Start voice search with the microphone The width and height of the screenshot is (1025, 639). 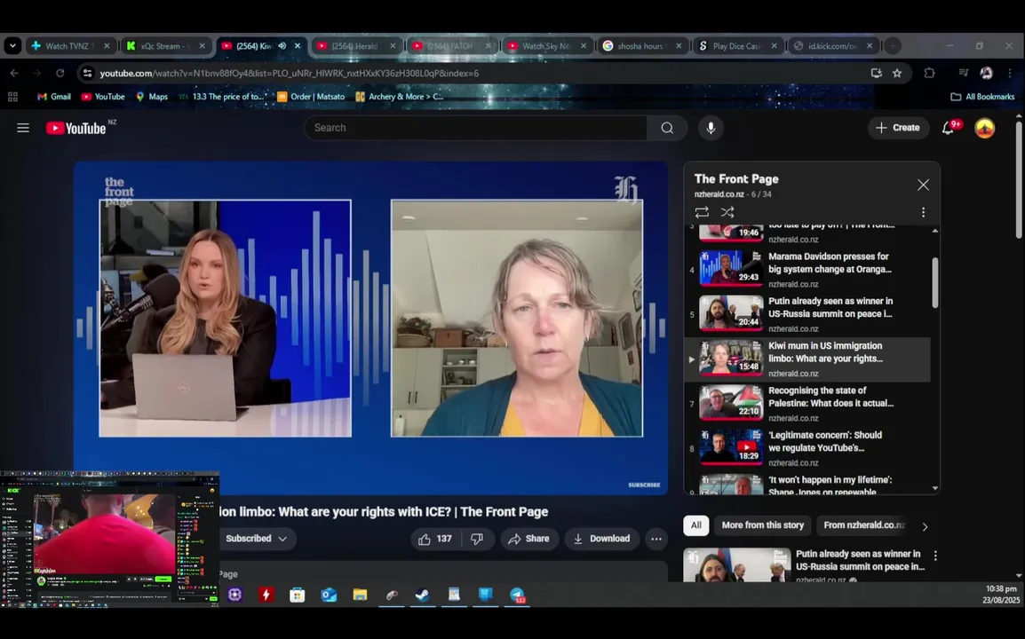(x=711, y=128)
